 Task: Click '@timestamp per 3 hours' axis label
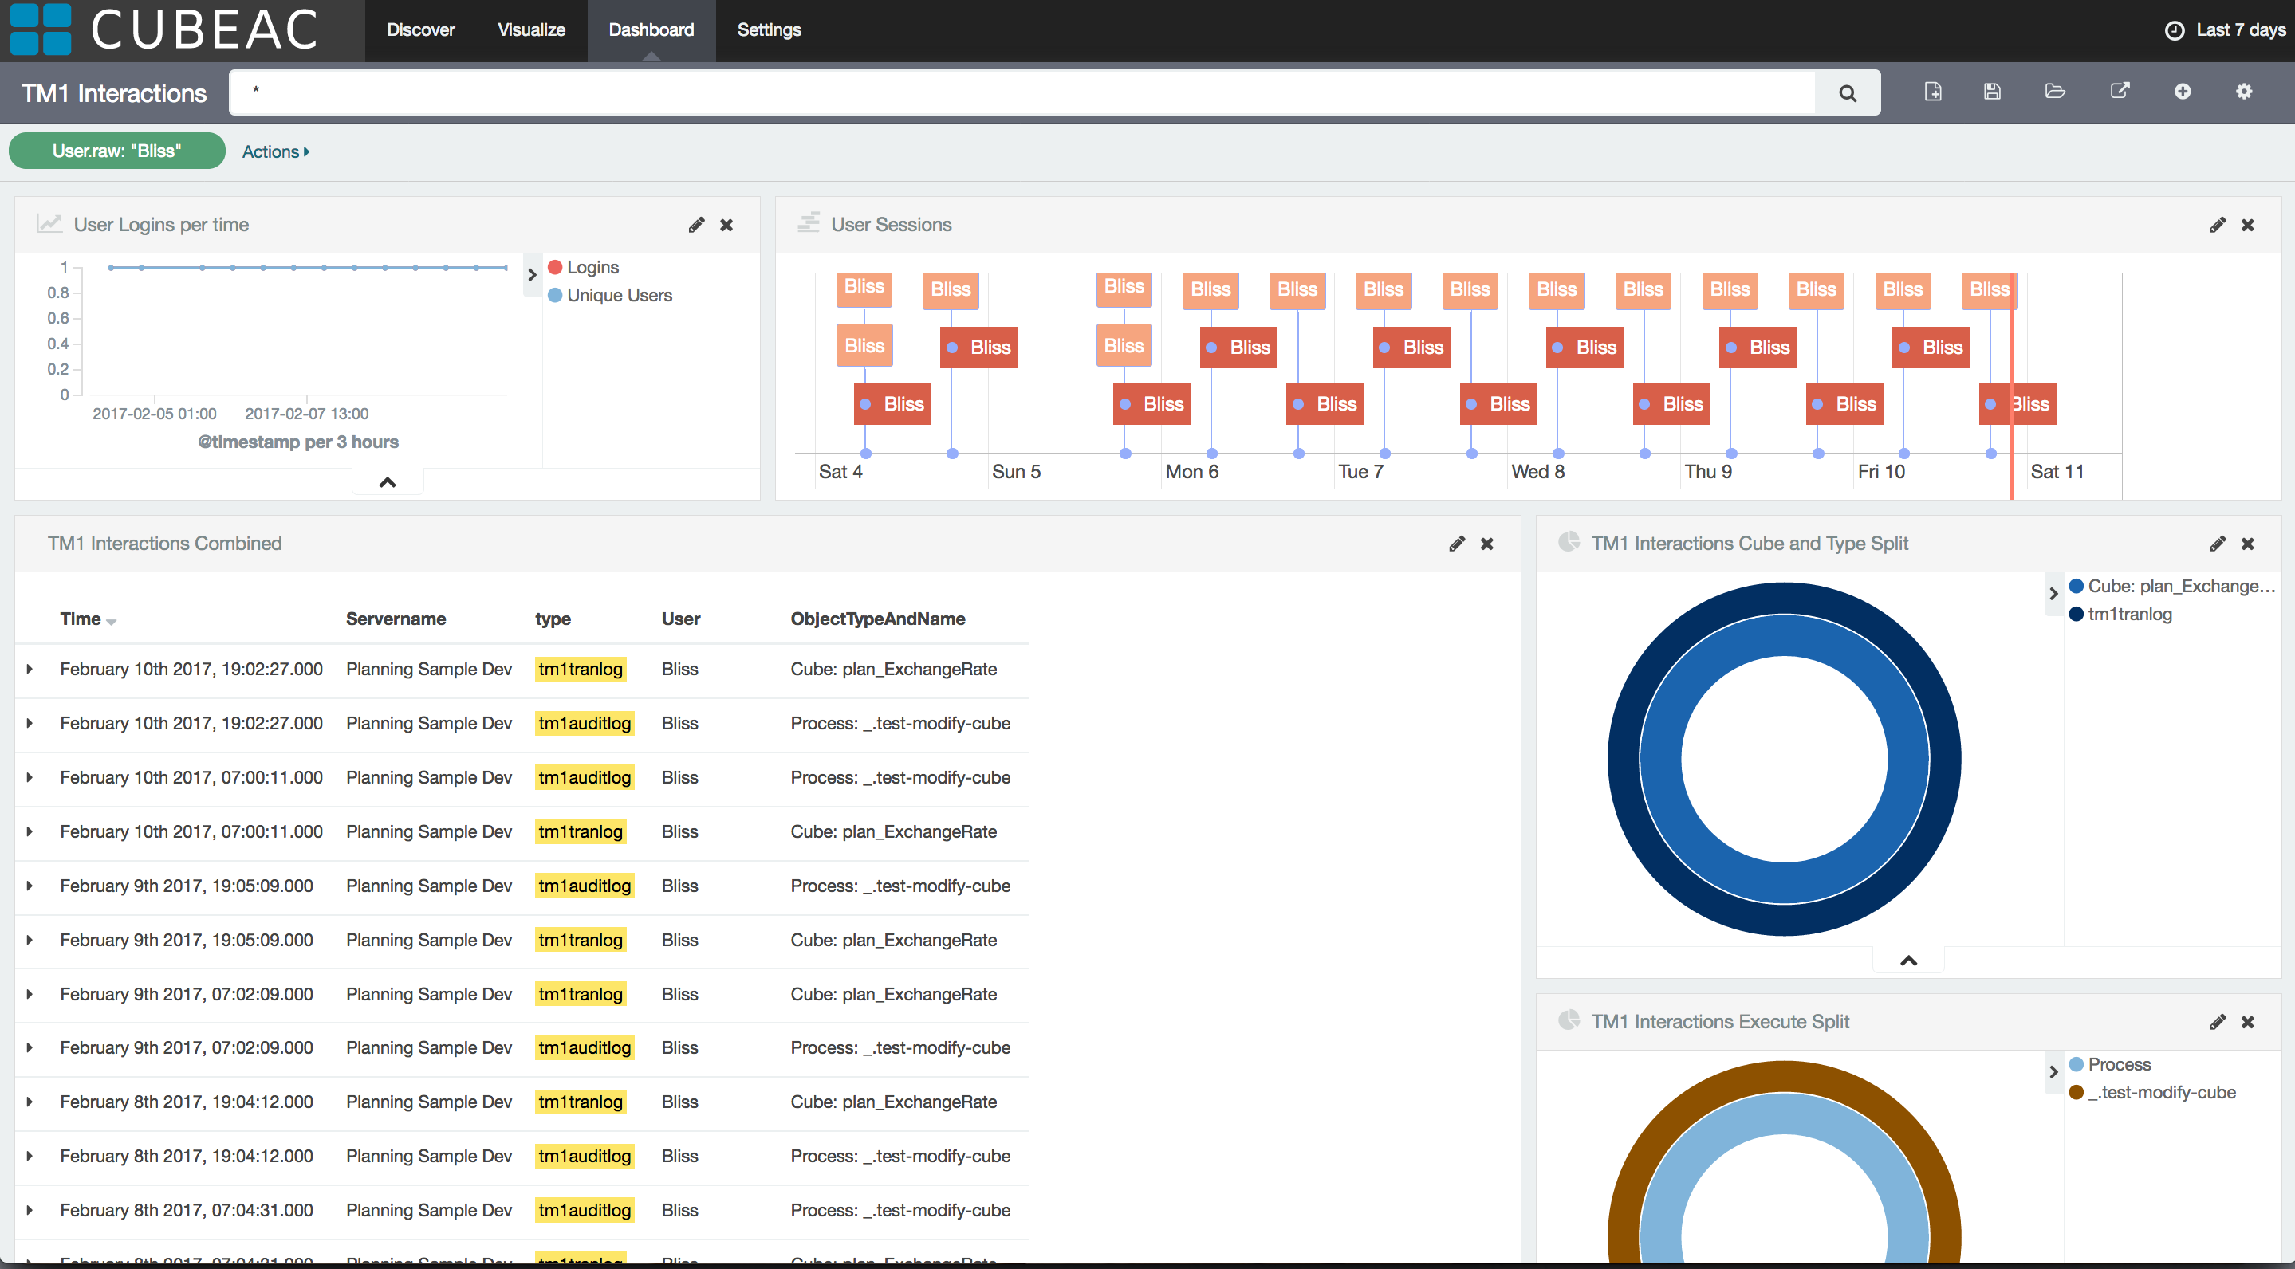pyautogui.click(x=298, y=442)
